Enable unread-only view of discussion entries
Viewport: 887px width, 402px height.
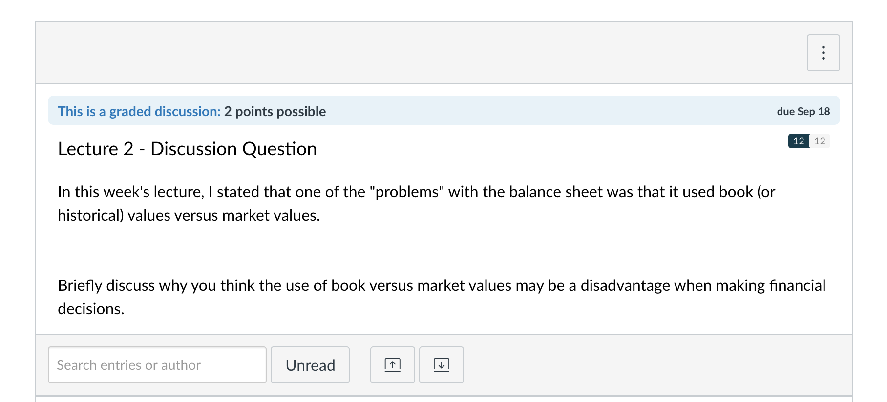click(310, 364)
